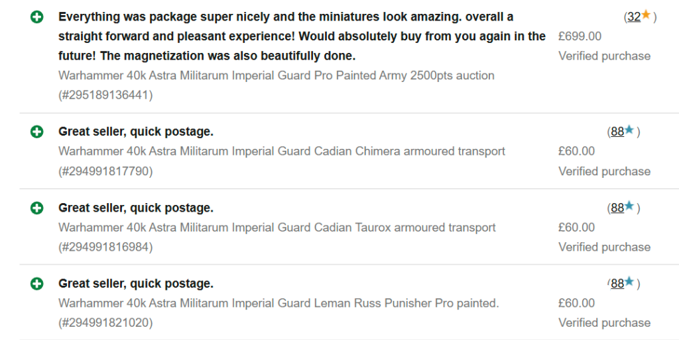Click item number #294991817790
The image size is (679, 340).
tap(105, 171)
